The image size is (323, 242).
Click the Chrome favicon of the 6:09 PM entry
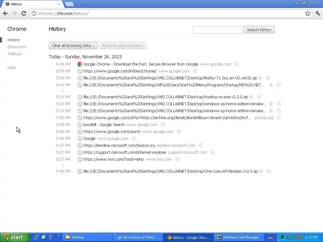click(80, 64)
